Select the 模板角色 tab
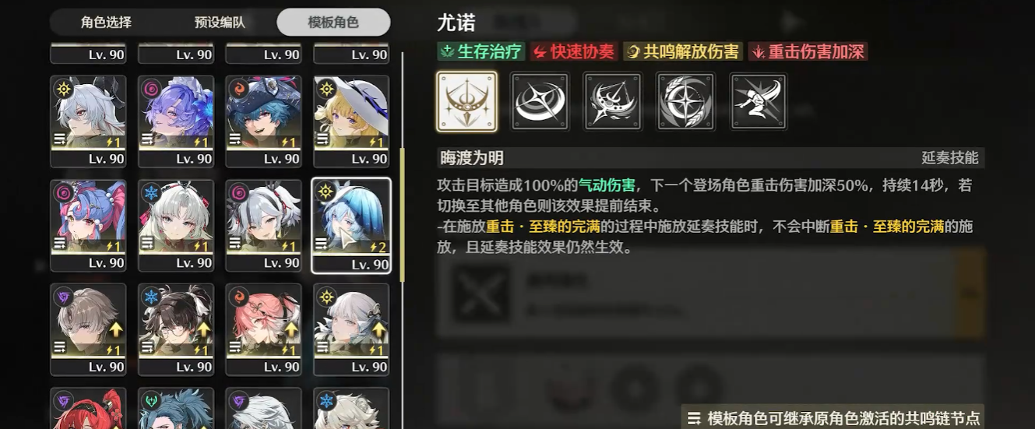The width and height of the screenshot is (1035, 429). (333, 22)
